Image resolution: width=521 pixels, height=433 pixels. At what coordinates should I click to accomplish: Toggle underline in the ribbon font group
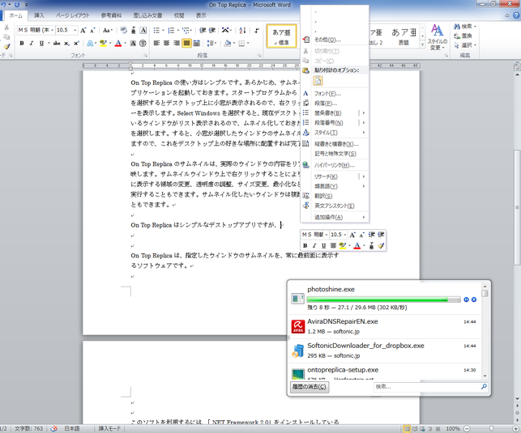click(x=41, y=43)
